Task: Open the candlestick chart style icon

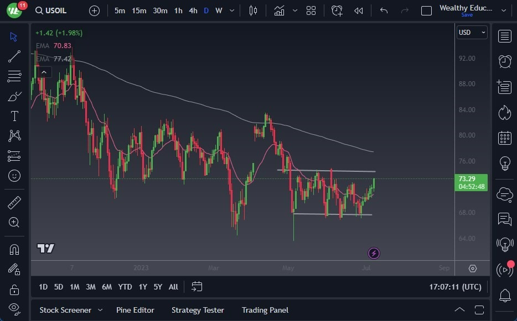Action: pyautogui.click(x=254, y=10)
